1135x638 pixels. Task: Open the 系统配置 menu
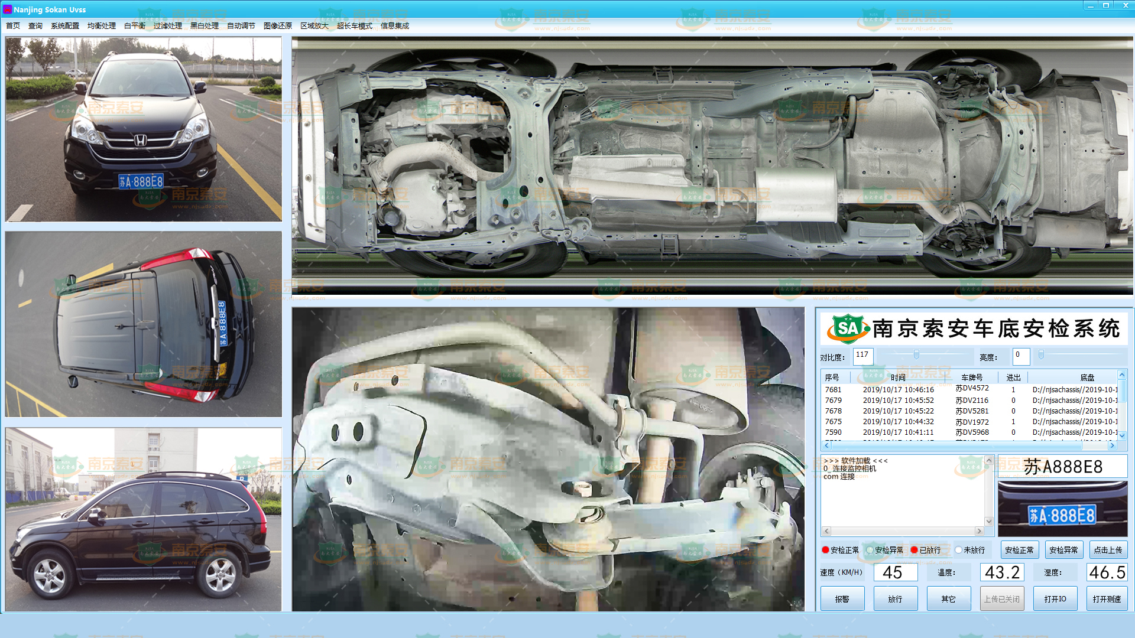point(65,26)
